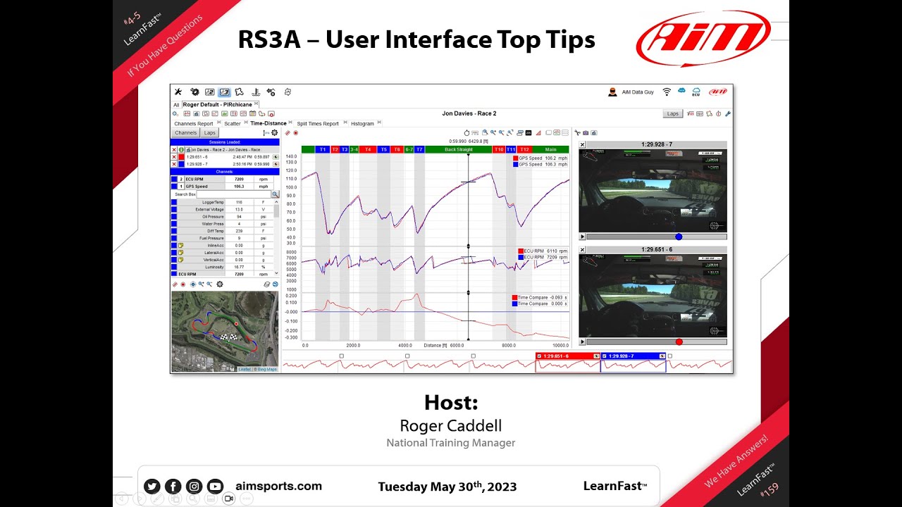This screenshot has width=902, height=507.
Task: Click the Channels button in left panel
Action: [x=186, y=132]
